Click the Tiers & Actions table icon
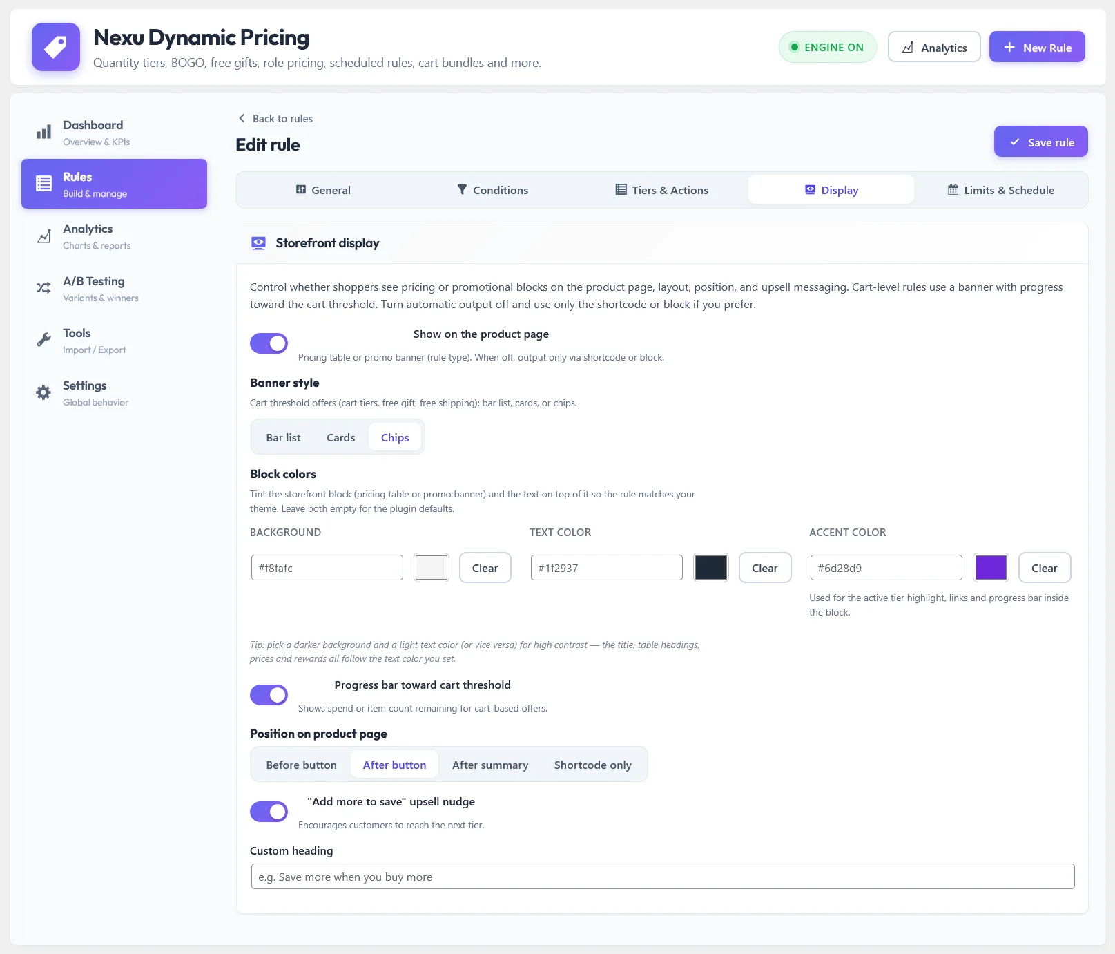The width and height of the screenshot is (1115, 954). (621, 189)
